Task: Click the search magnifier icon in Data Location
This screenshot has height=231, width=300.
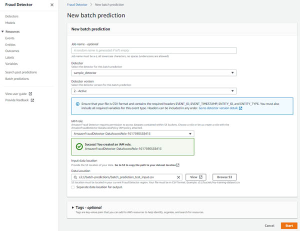Action: point(75,177)
